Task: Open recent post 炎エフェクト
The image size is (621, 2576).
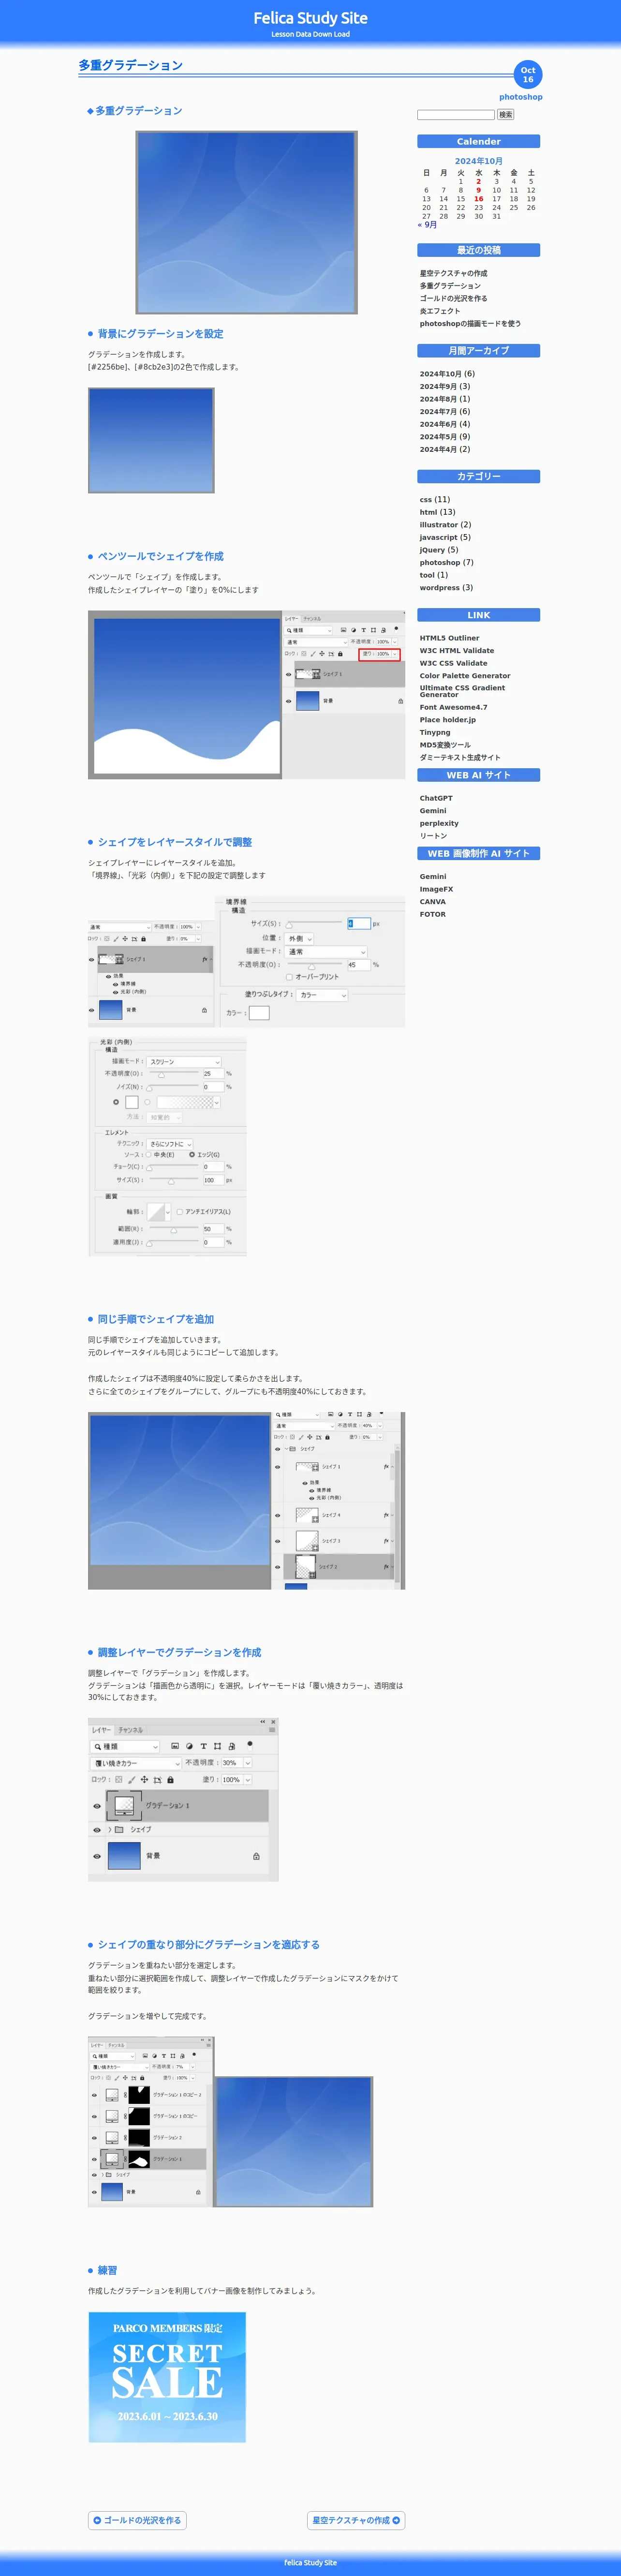Action: click(440, 311)
